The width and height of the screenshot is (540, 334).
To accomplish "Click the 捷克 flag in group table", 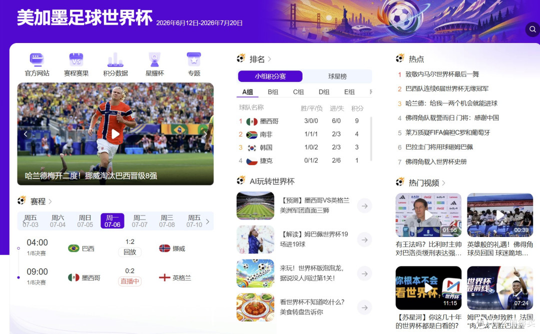I will coord(251,161).
